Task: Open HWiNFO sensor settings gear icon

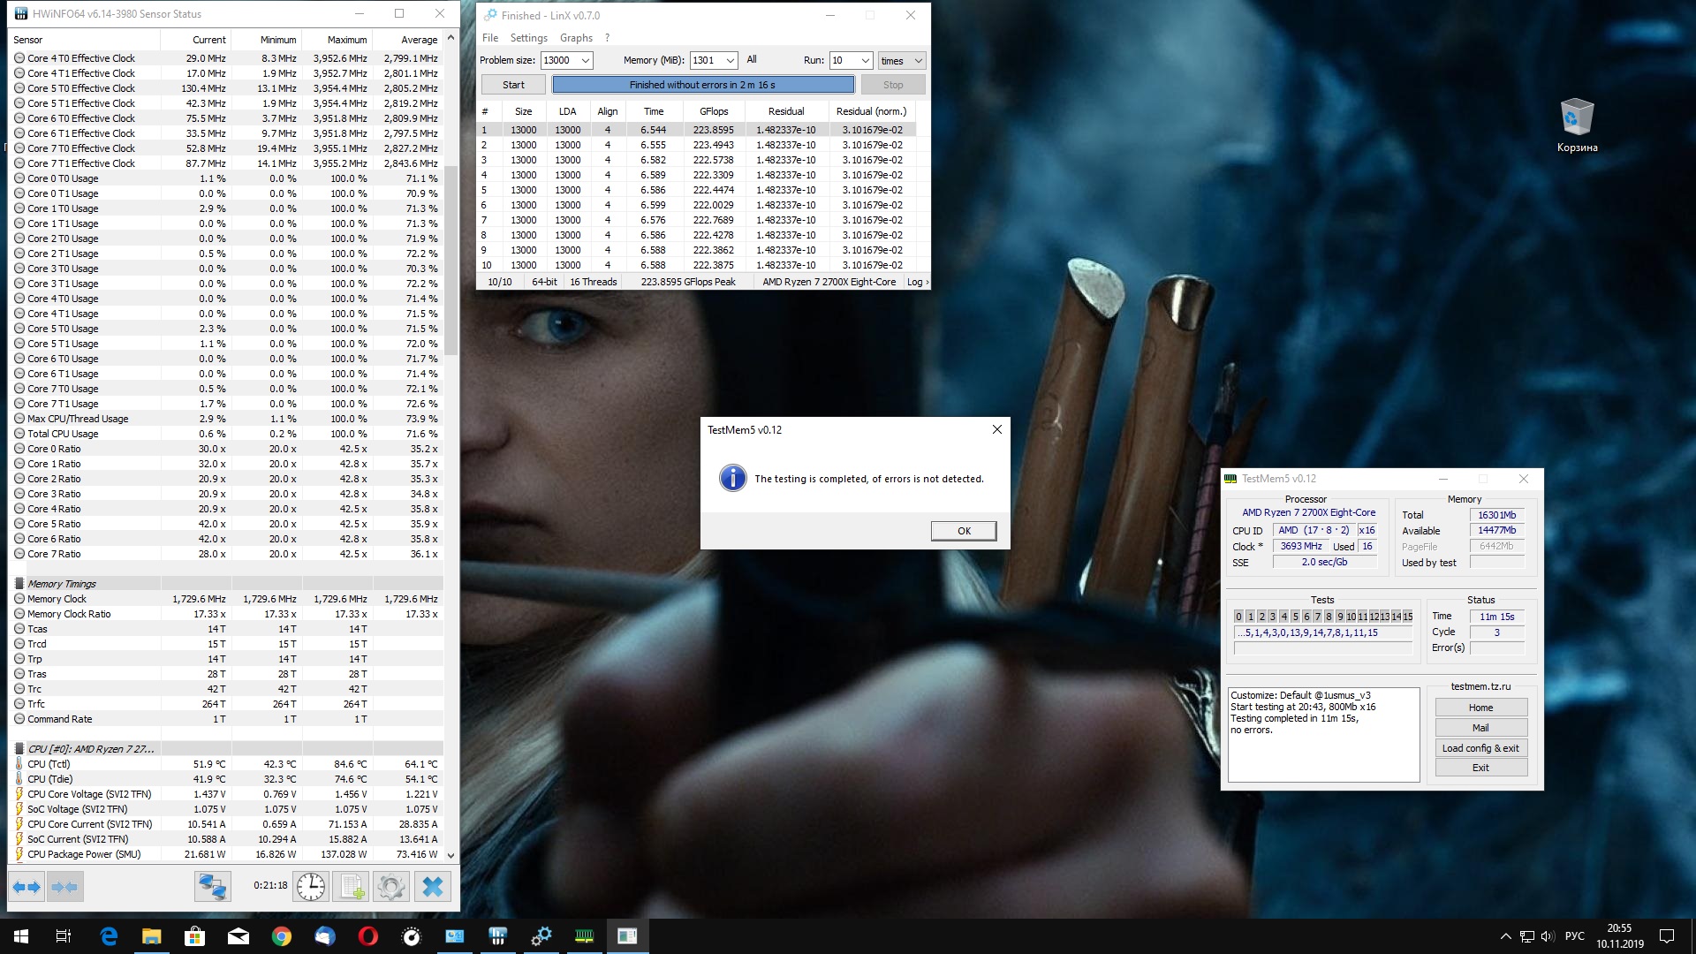Action: [391, 886]
